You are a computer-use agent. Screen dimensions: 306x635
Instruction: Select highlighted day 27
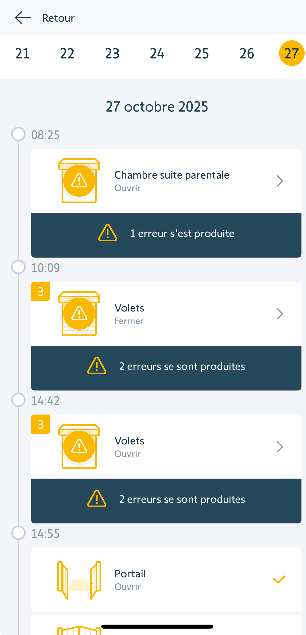292,53
